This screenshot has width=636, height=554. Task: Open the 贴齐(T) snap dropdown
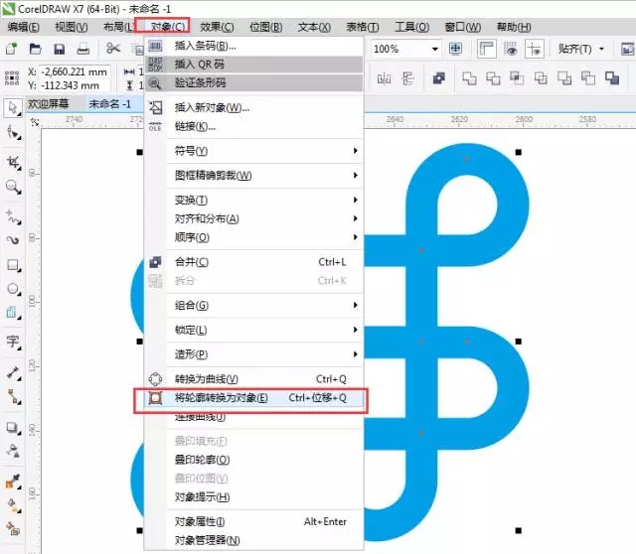pyautogui.click(x=602, y=49)
